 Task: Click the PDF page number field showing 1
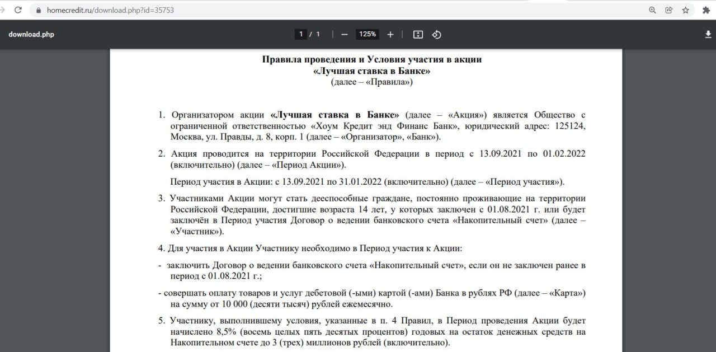click(301, 34)
